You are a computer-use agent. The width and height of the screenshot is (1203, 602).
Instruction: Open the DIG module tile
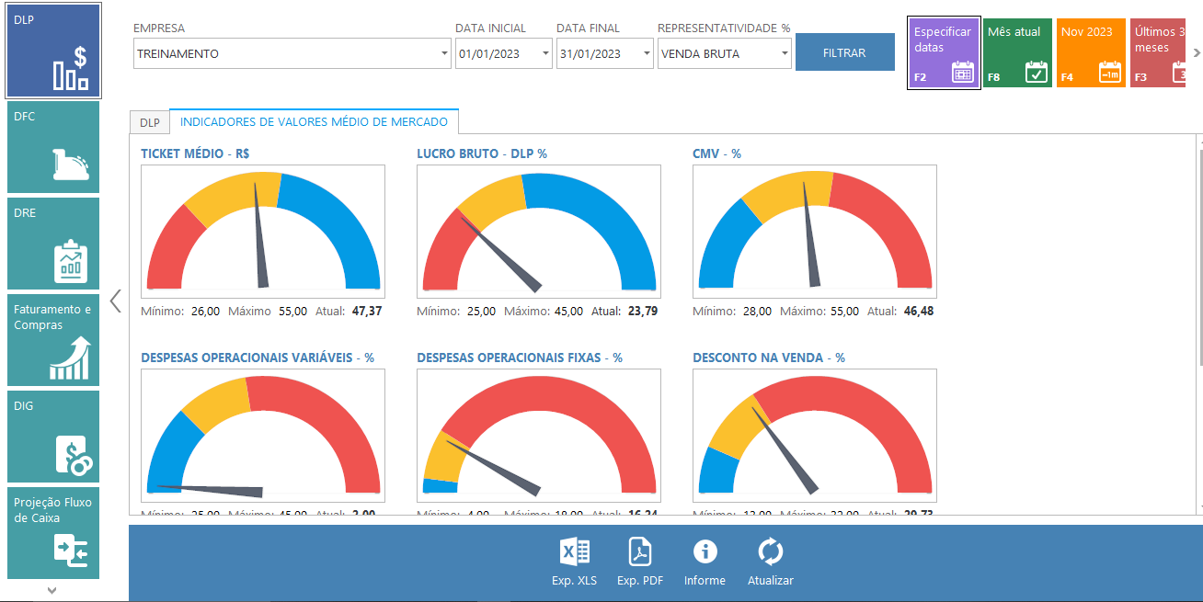[x=53, y=437]
